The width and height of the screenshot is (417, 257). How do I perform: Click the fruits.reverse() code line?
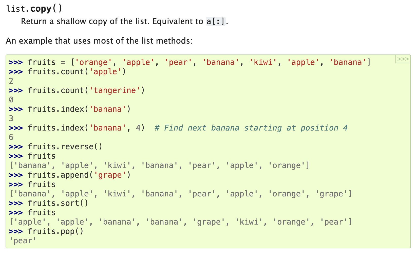click(x=65, y=146)
